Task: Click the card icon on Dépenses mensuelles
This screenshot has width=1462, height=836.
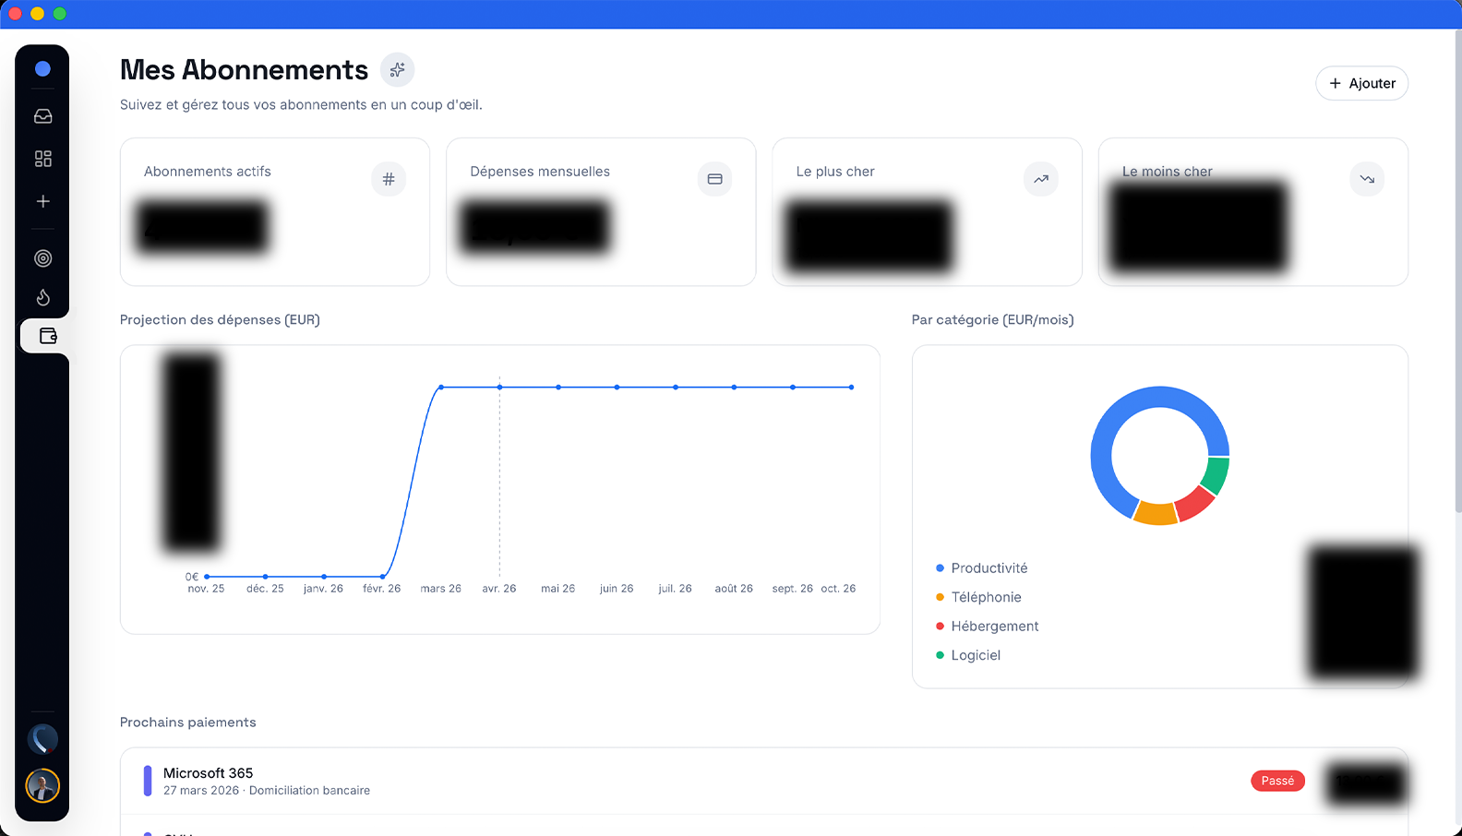Action: tap(714, 179)
